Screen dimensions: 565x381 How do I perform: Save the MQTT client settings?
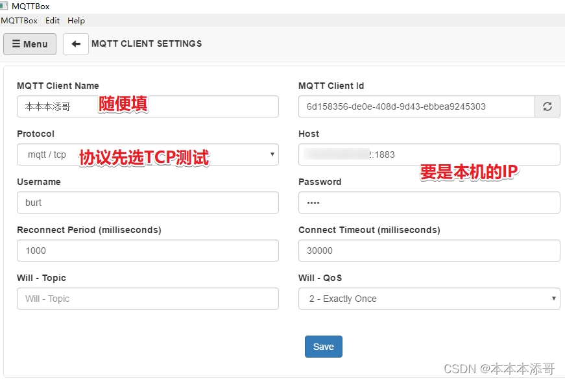pyautogui.click(x=323, y=346)
